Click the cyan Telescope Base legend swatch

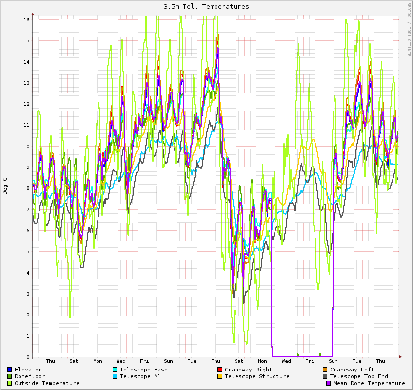[x=115, y=370]
